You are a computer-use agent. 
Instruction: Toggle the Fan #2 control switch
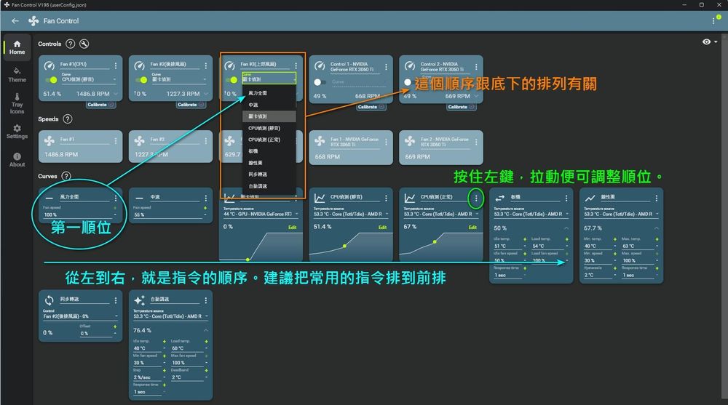click(x=141, y=80)
